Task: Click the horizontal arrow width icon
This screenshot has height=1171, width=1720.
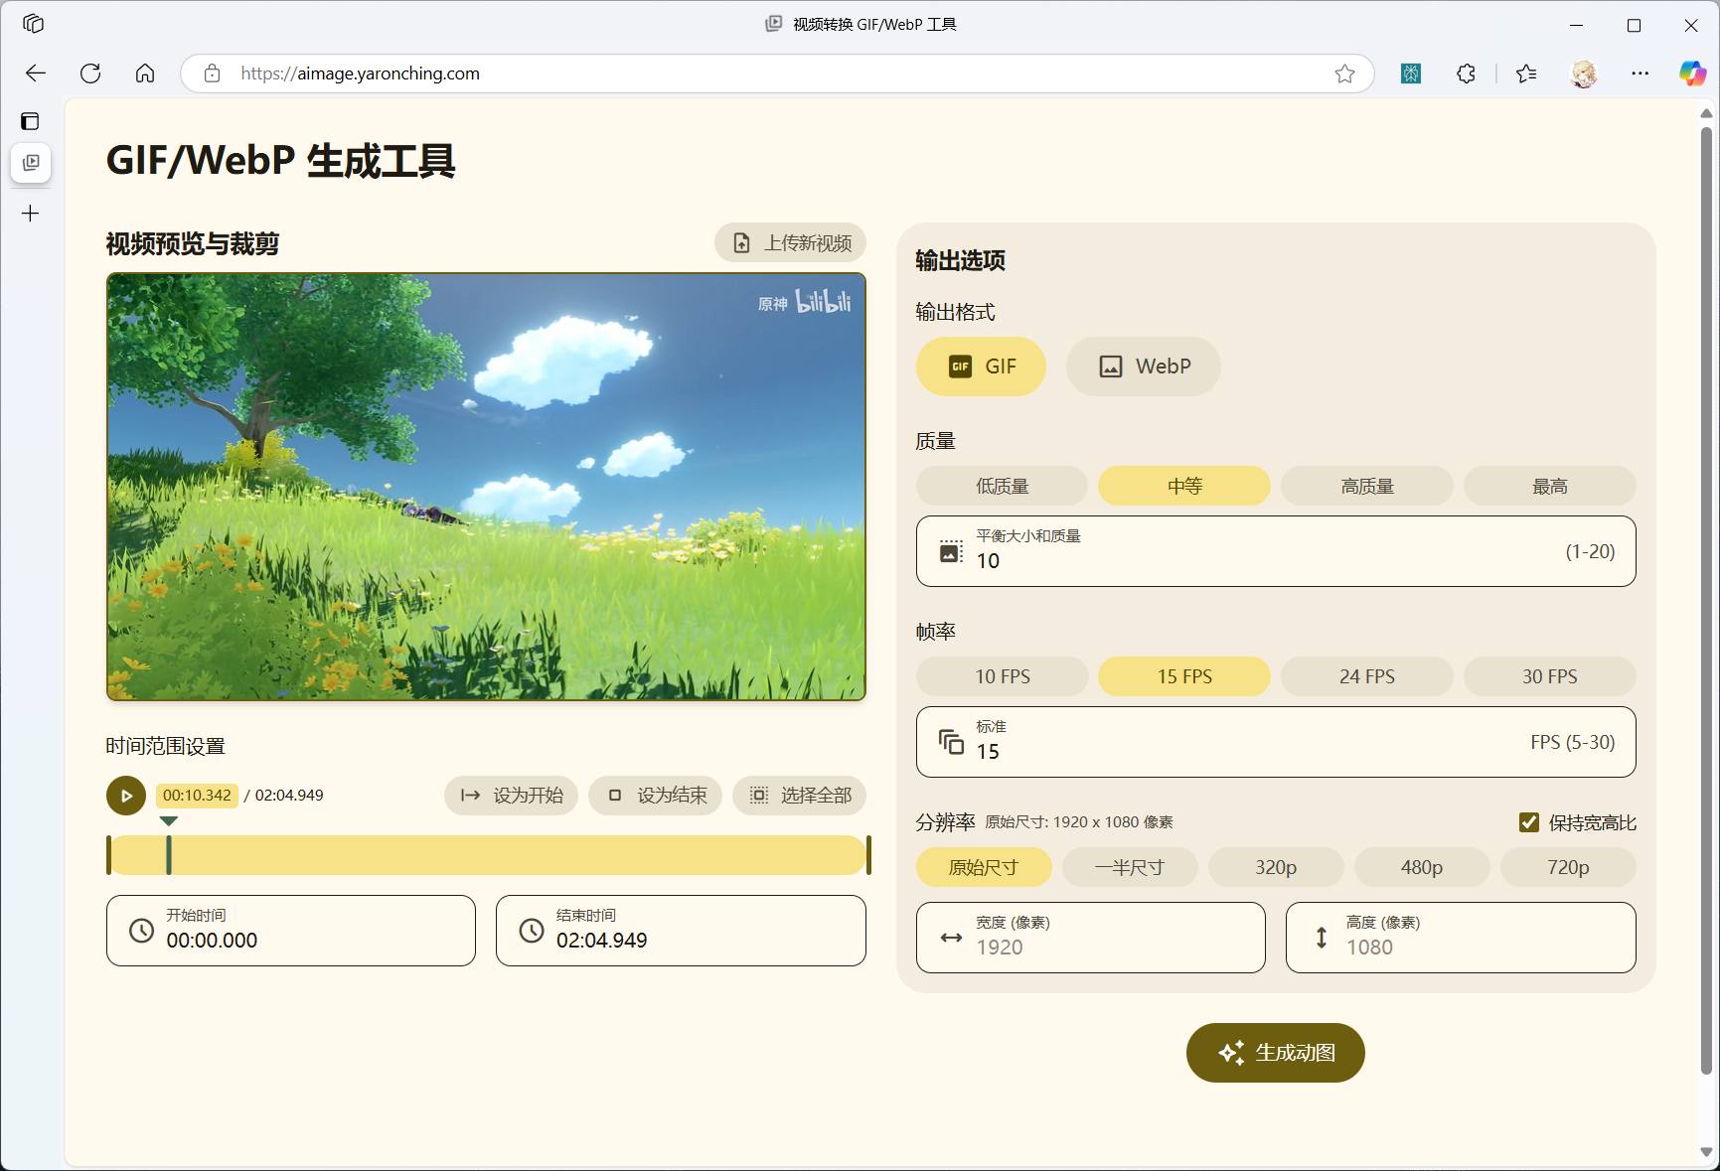Action: pos(951,938)
